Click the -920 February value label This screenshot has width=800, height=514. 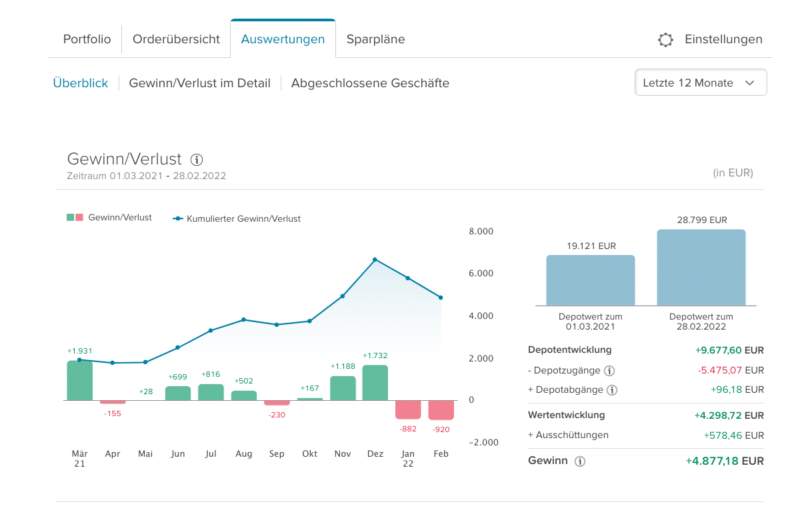click(441, 429)
